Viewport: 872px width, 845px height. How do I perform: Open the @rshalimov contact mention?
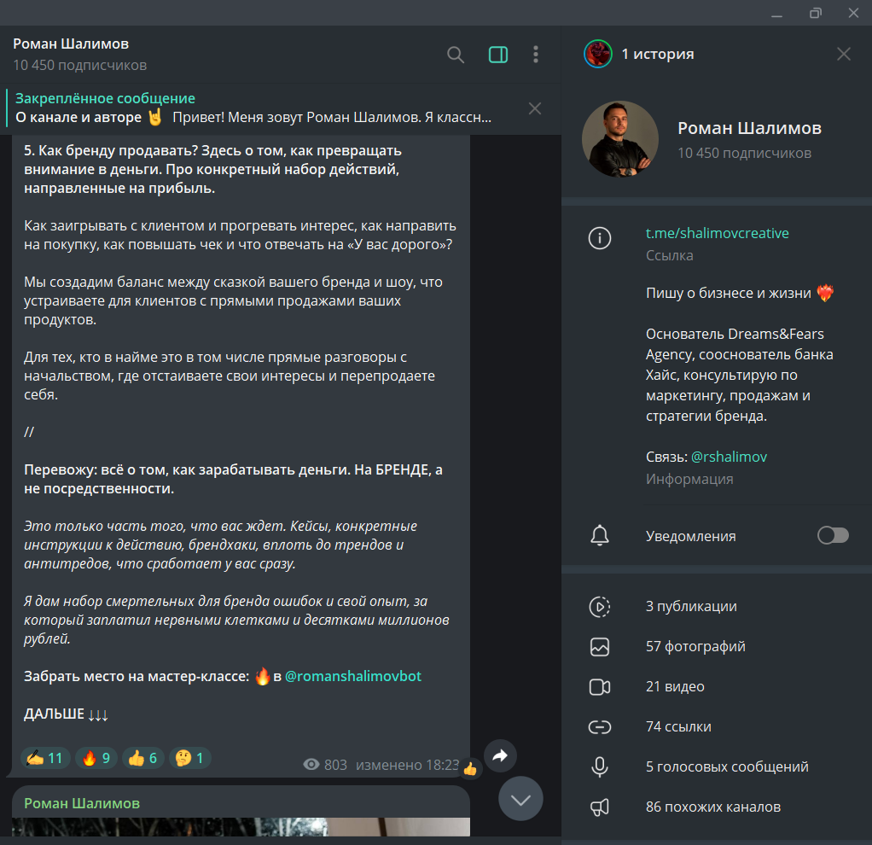click(729, 457)
